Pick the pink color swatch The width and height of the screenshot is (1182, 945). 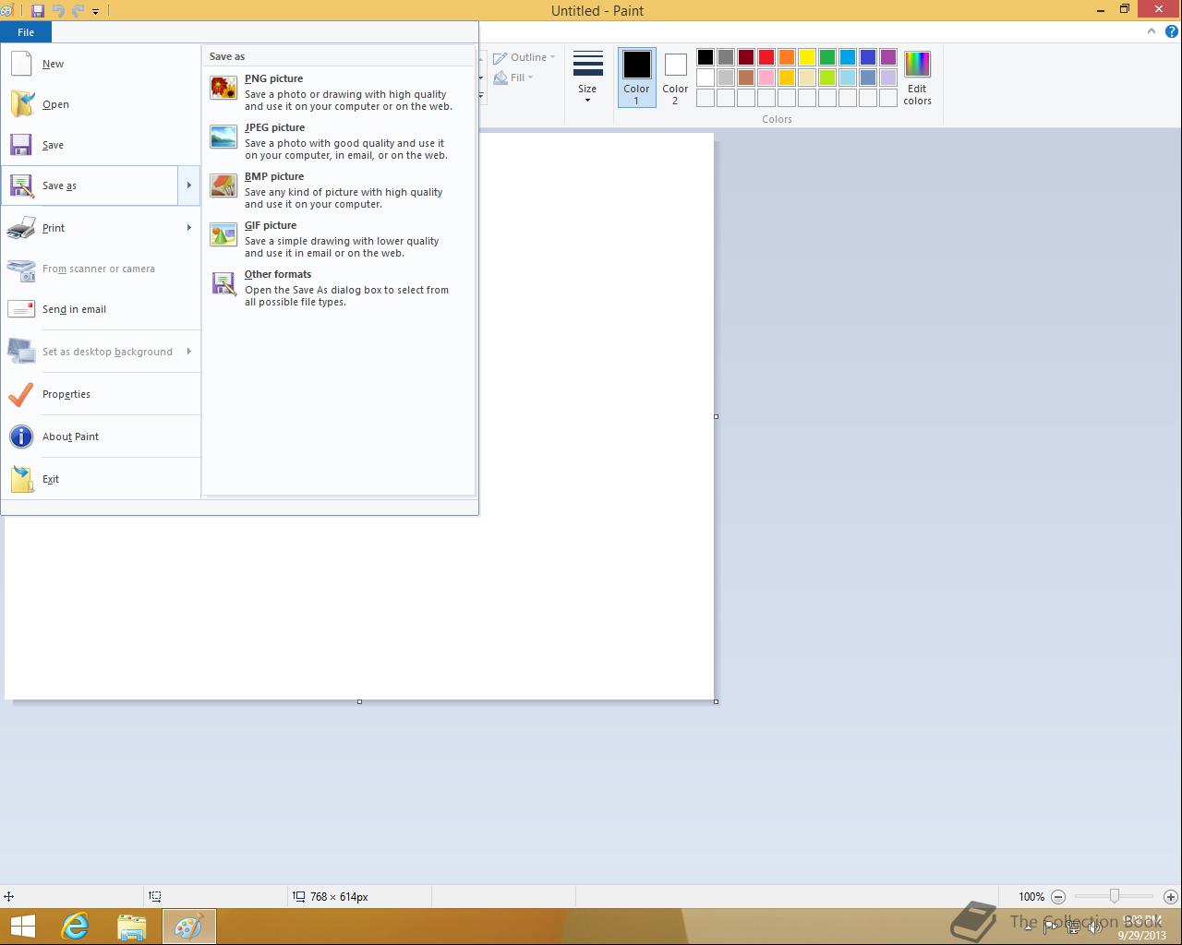766,78
